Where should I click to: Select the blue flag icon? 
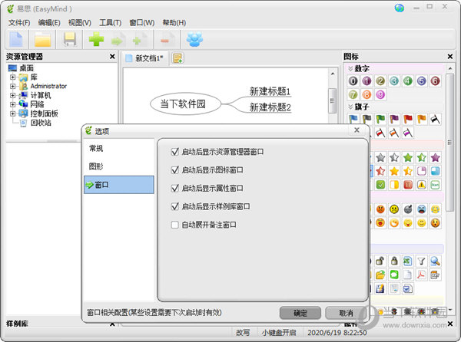click(x=353, y=119)
